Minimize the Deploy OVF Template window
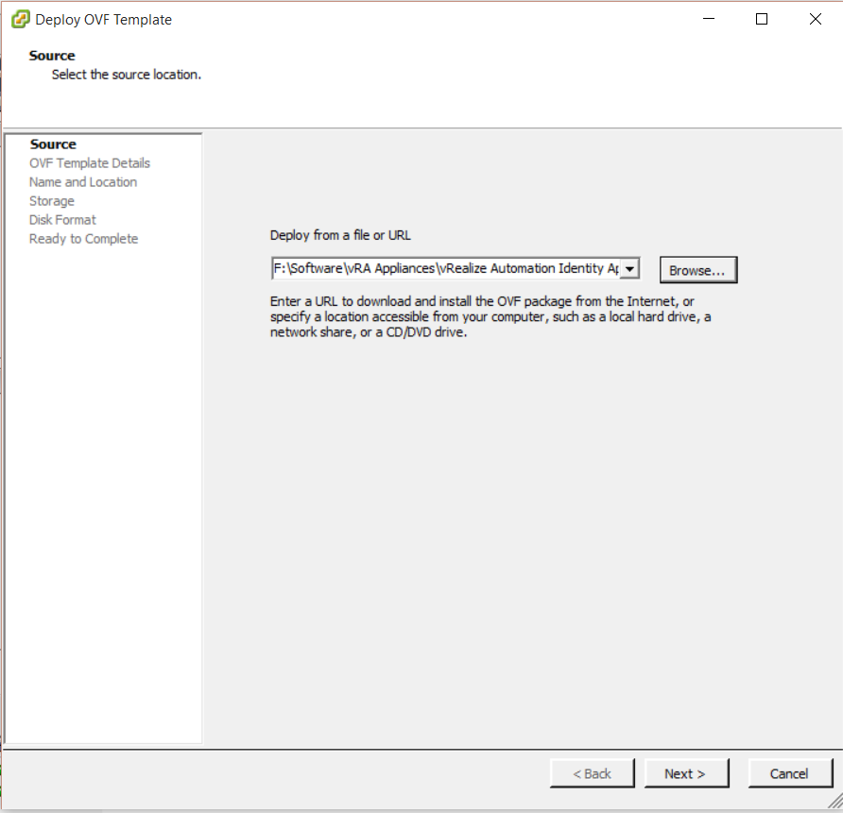Image resolution: width=843 pixels, height=813 pixels. 709,19
